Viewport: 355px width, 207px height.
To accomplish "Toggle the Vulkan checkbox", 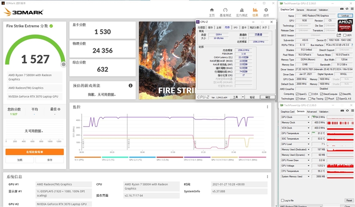I will pyautogui.click(x=297, y=99).
